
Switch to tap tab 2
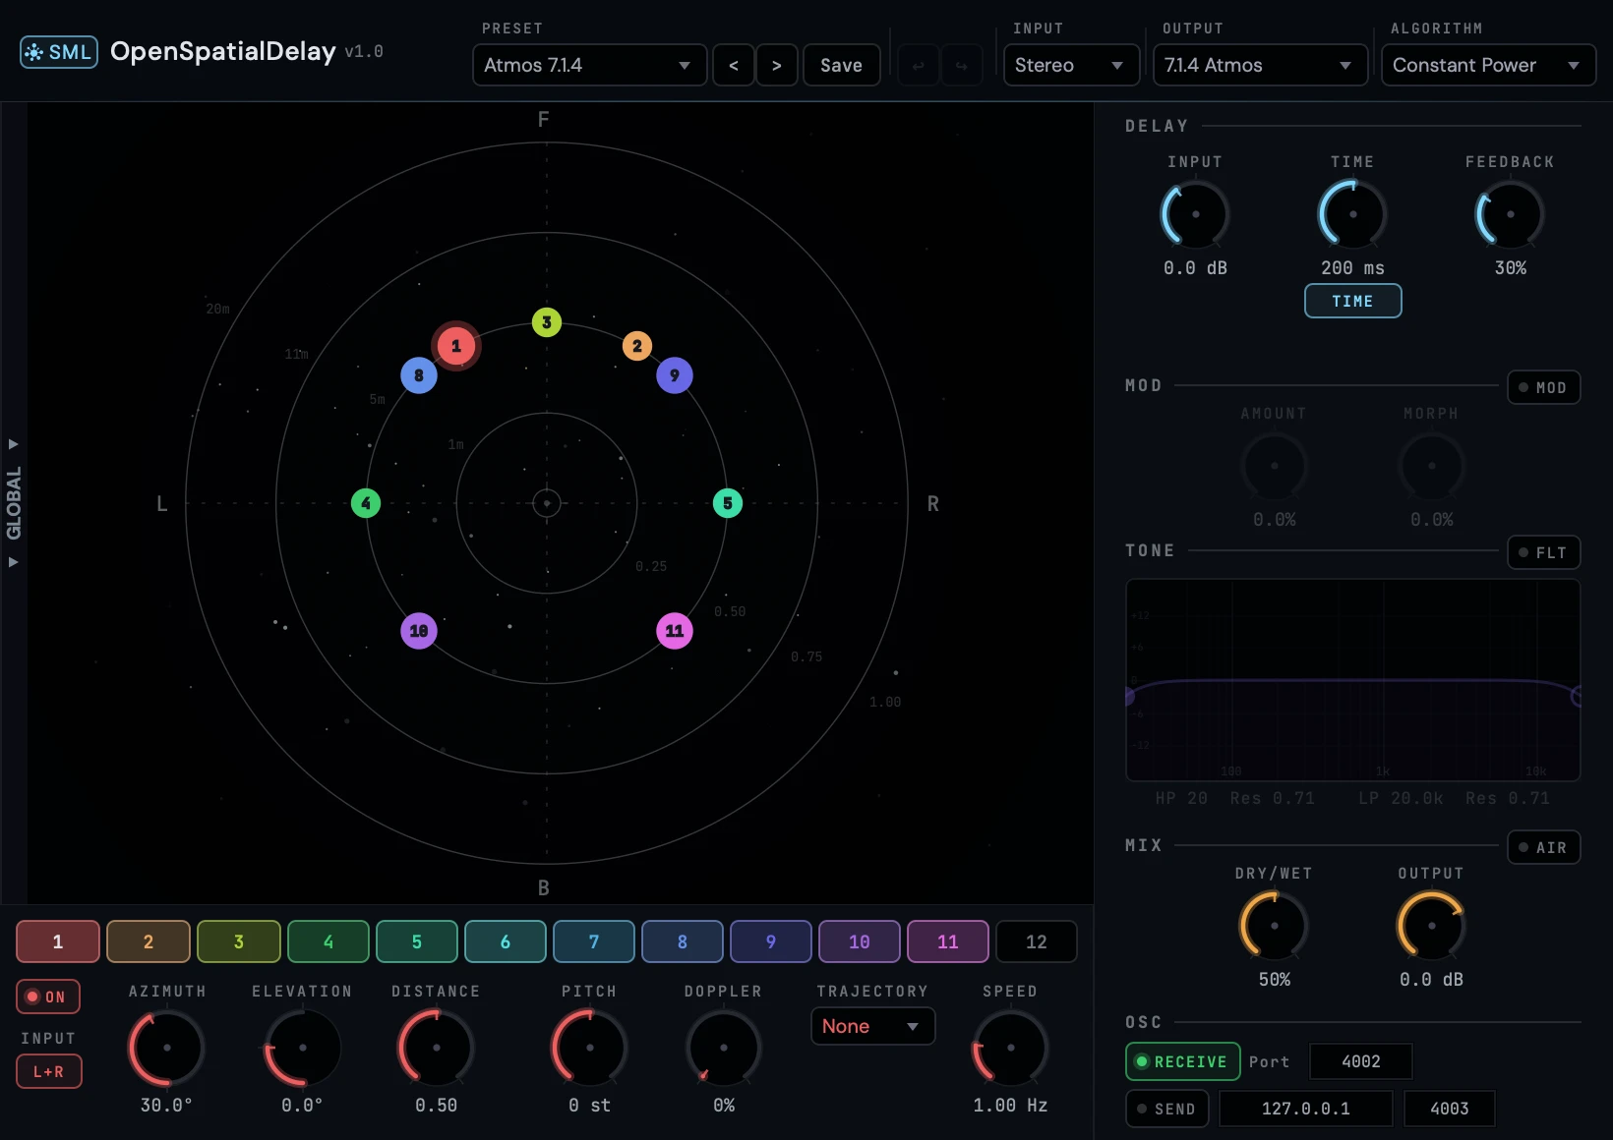pyautogui.click(x=149, y=941)
